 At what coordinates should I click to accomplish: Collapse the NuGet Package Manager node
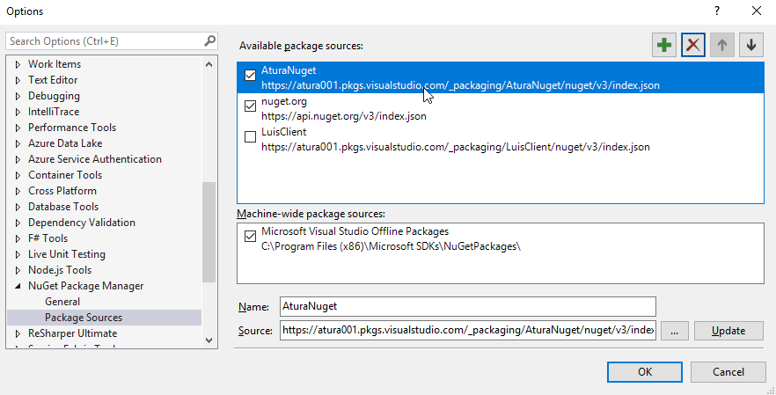(x=18, y=286)
